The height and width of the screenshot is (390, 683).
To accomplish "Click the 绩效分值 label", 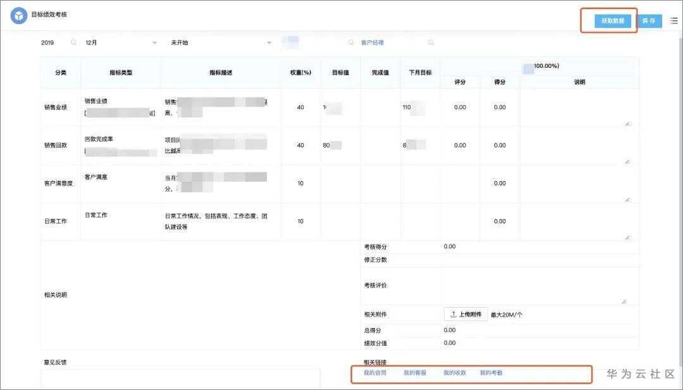I will point(375,343).
